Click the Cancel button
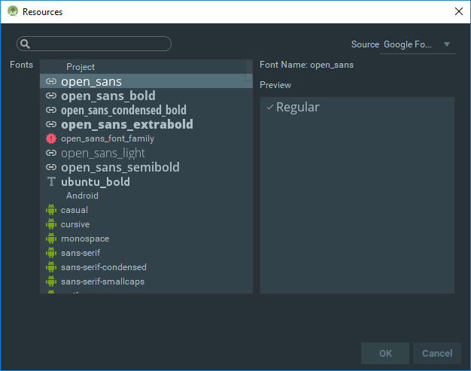The width and height of the screenshot is (471, 371). pos(437,353)
